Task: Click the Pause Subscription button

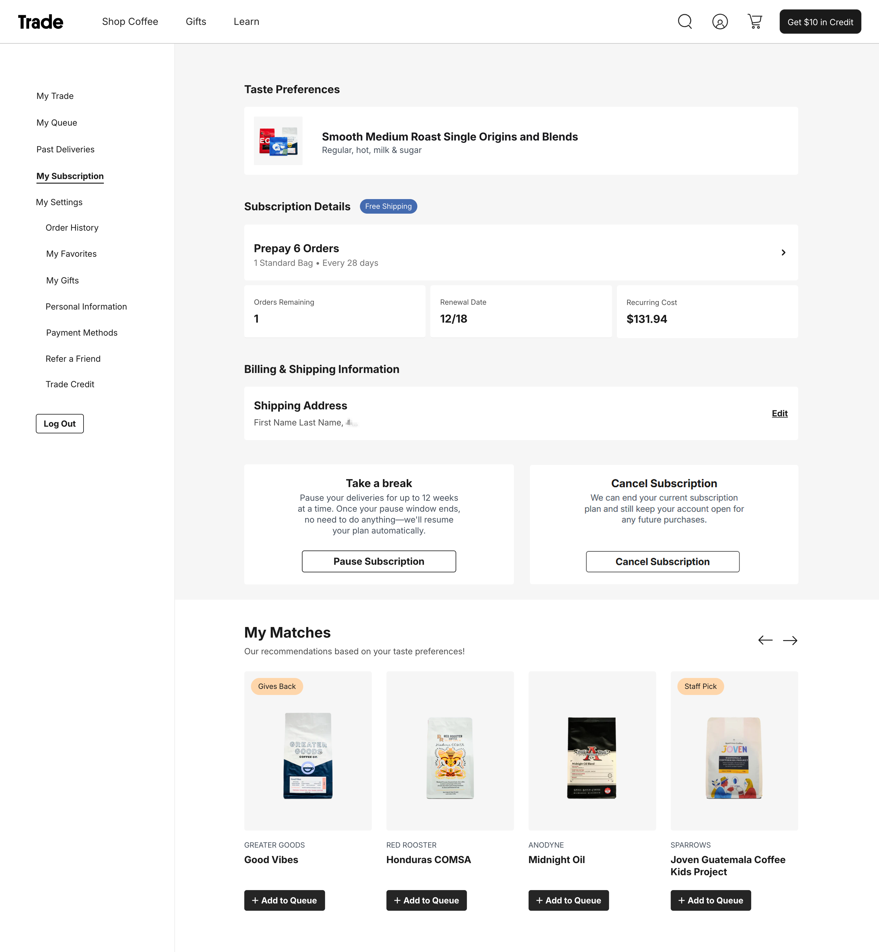Action: click(x=379, y=561)
